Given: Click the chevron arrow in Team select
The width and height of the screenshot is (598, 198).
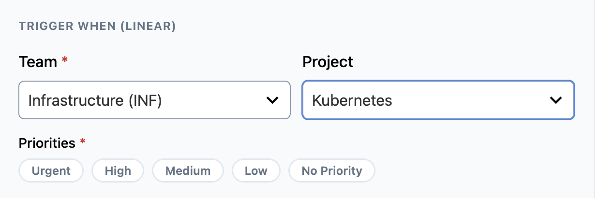Looking at the screenshot, I should (x=272, y=100).
